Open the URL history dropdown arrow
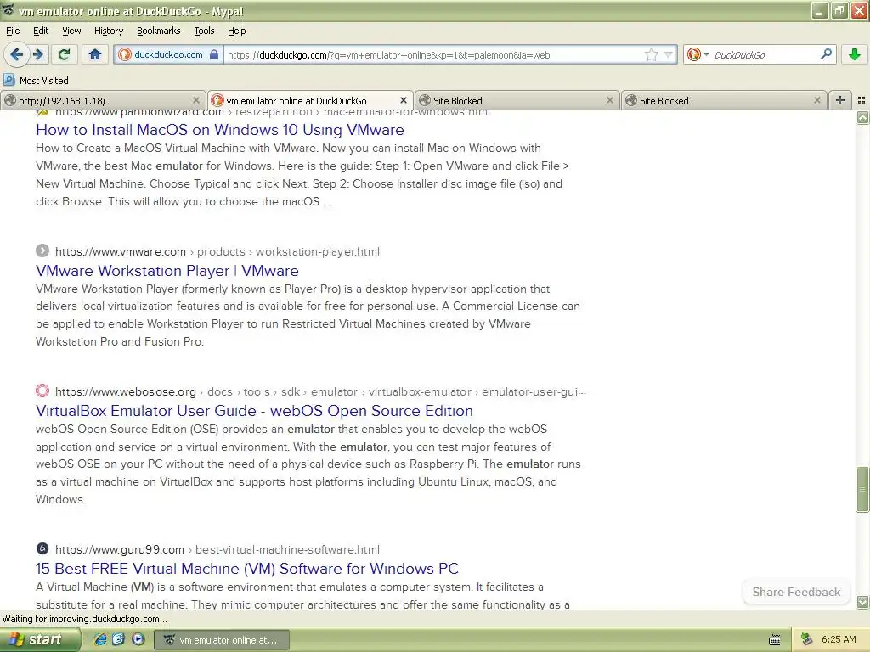870x652 pixels. point(668,54)
